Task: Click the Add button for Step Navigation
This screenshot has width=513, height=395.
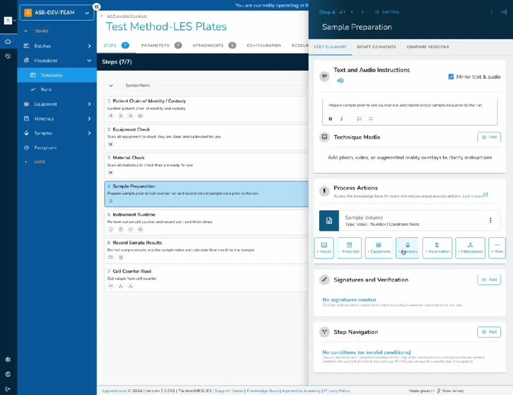Action: pos(489,332)
